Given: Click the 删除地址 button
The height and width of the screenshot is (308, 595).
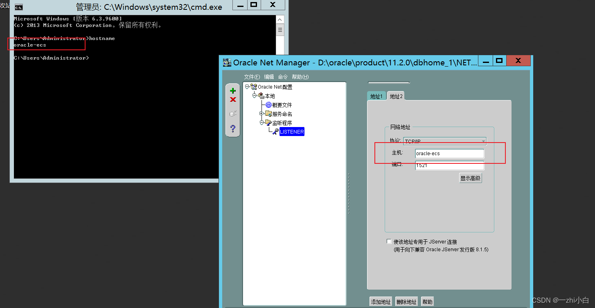Looking at the screenshot, I should coord(406,302).
